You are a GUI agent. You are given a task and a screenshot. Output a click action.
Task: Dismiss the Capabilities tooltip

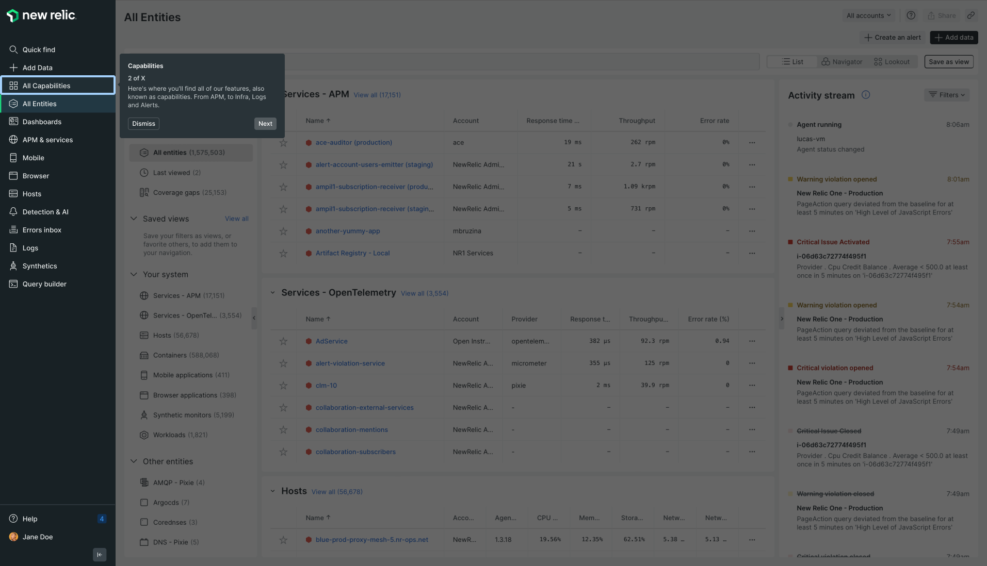pyautogui.click(x=143, y=124)
